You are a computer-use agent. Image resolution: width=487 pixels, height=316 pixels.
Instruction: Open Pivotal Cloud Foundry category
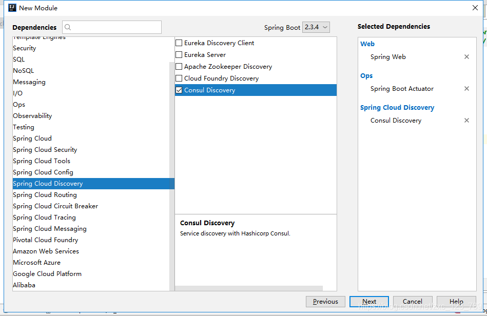91,240
